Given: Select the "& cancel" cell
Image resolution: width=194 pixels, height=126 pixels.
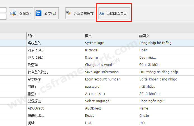Looking at the screenshot, I should [x=92, y=50].
